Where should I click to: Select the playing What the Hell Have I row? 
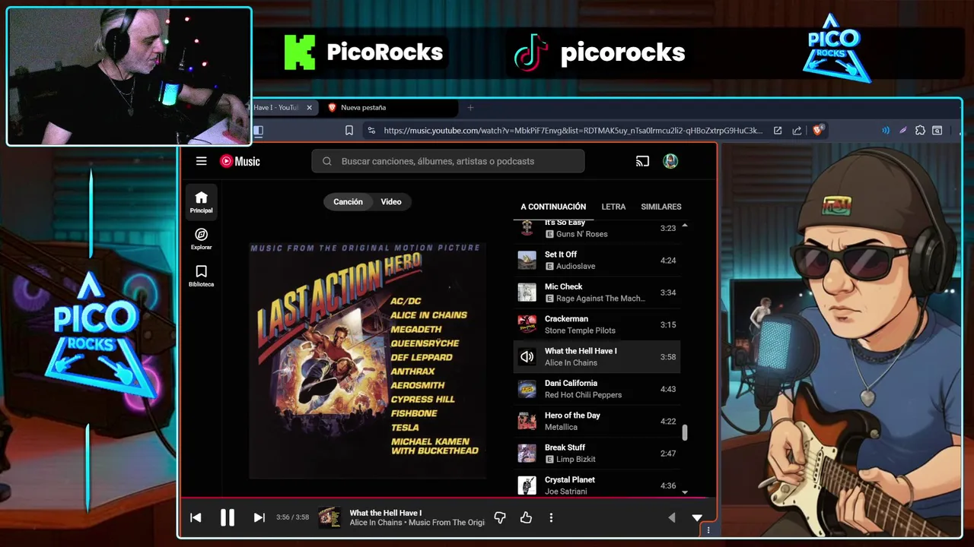click(597, 357)
